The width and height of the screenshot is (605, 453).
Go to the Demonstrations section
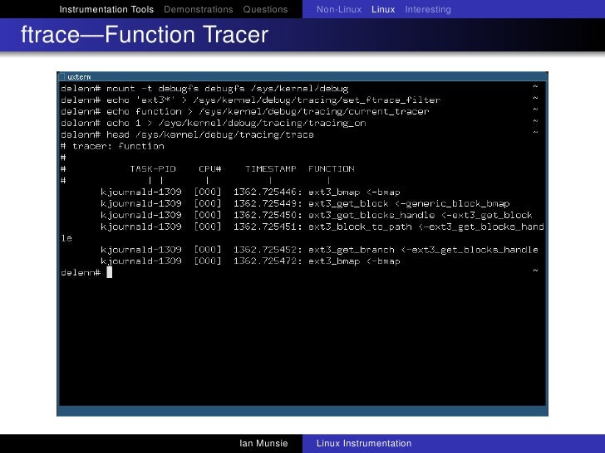coord(199,9)
